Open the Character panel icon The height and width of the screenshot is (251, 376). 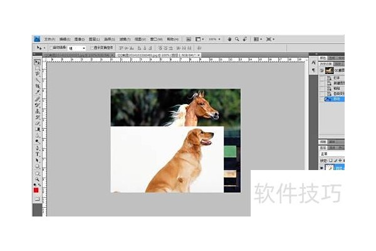tap(313, 63)
